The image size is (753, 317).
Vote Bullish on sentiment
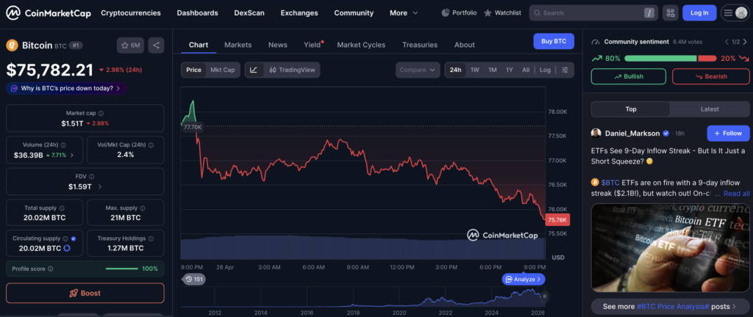point(629,76)
